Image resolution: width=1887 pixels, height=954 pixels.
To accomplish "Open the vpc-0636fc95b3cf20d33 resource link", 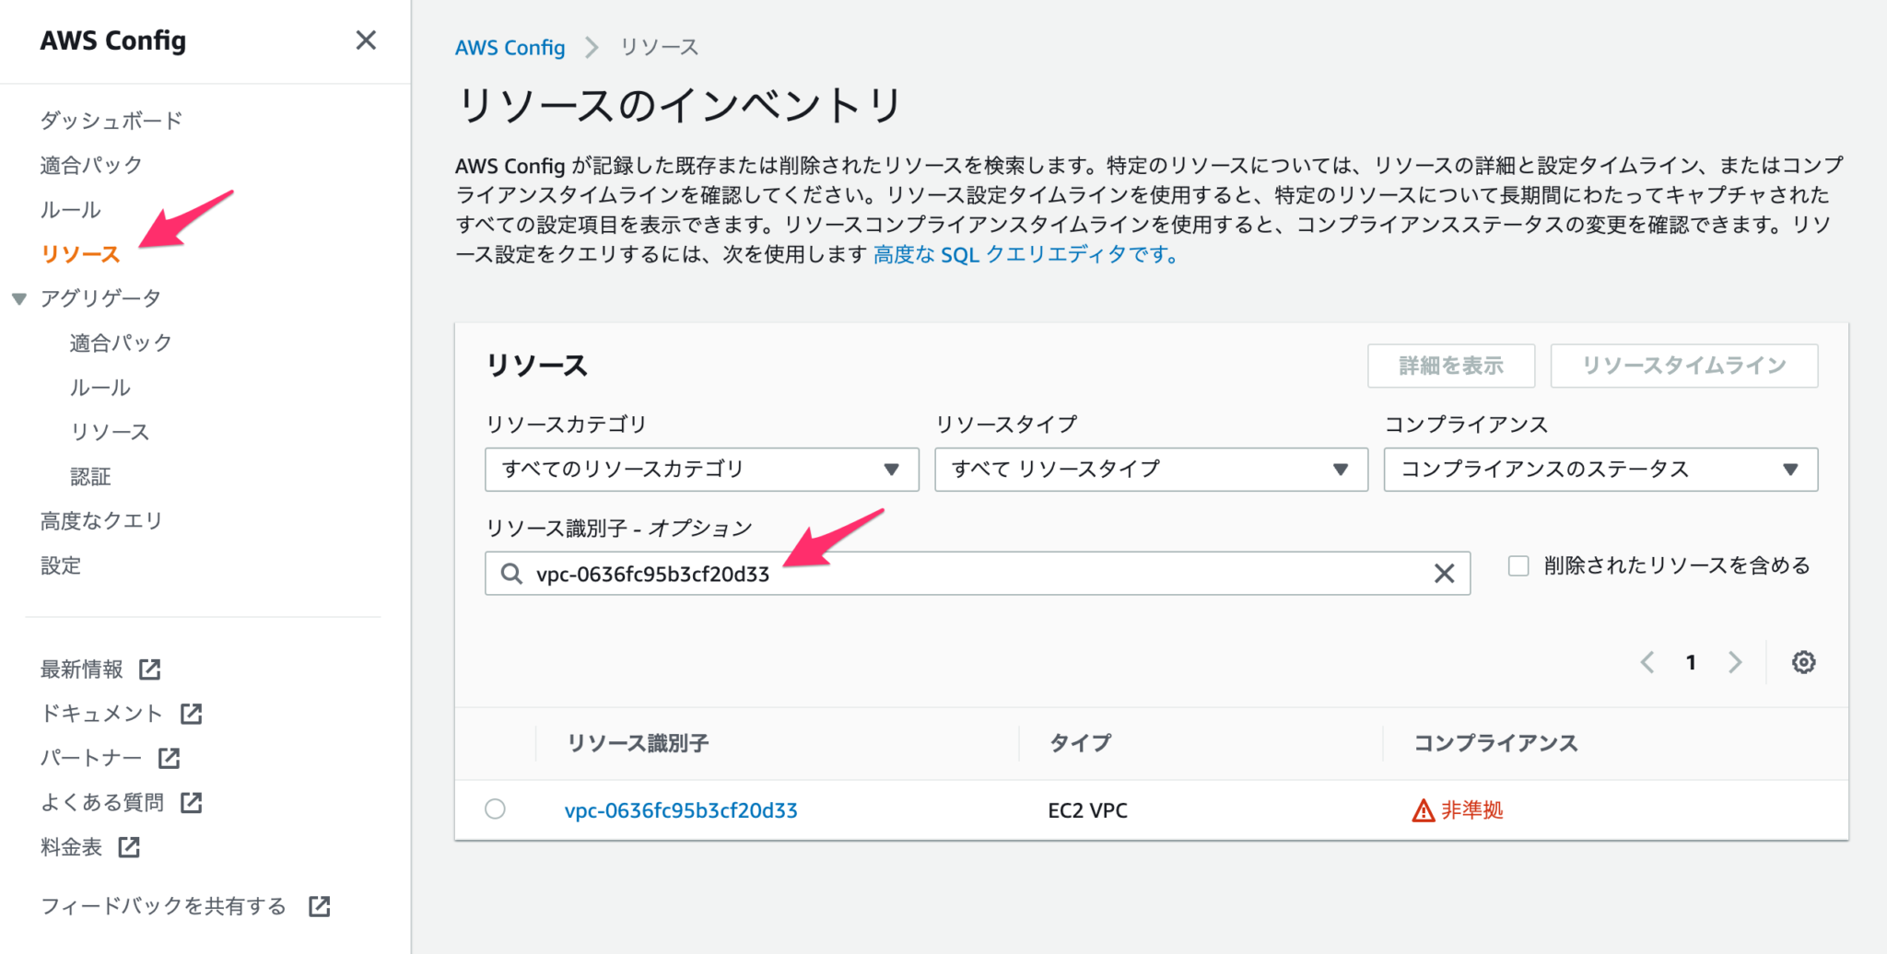I will point(682,810).
